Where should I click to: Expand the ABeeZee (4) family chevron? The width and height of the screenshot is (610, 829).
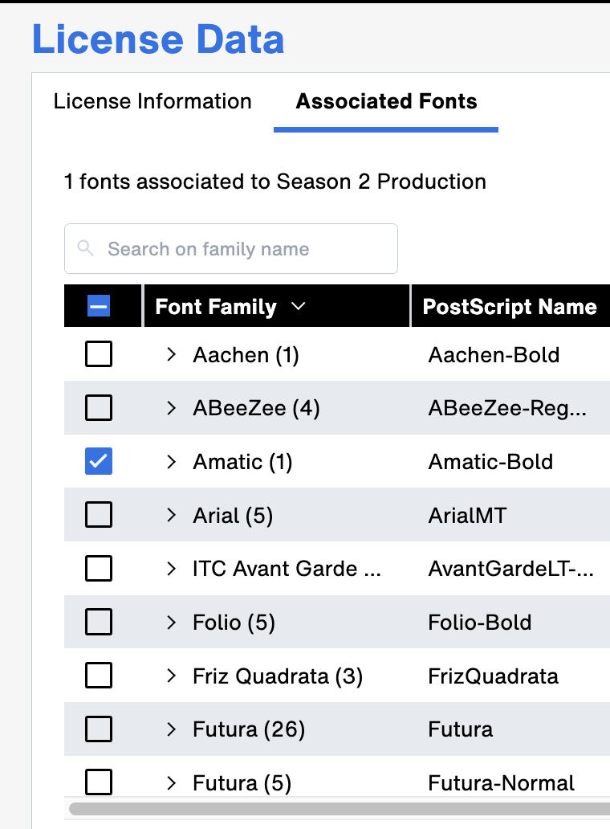(x=171, y=408)
